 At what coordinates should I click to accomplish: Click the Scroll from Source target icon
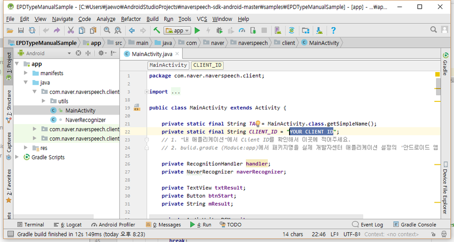(78, 53)
